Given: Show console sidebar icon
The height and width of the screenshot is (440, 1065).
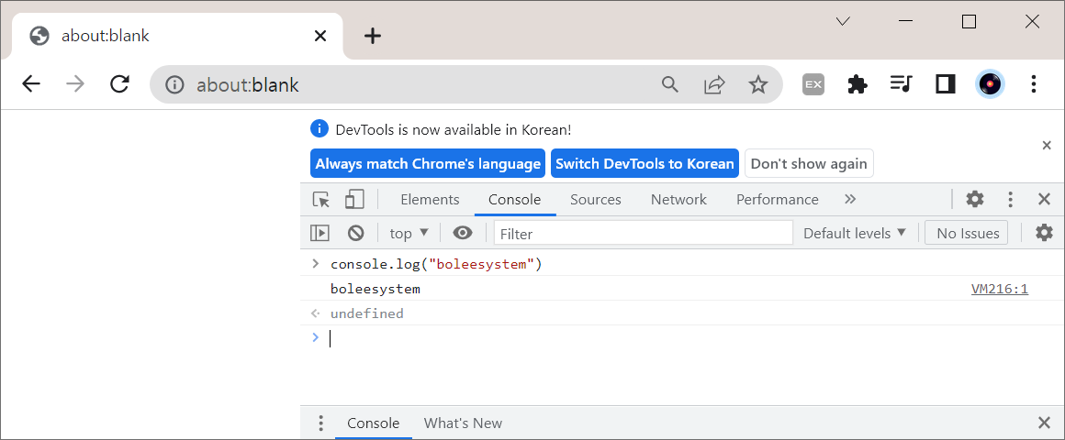Looking at the screenshot, I should coord(319,233).
